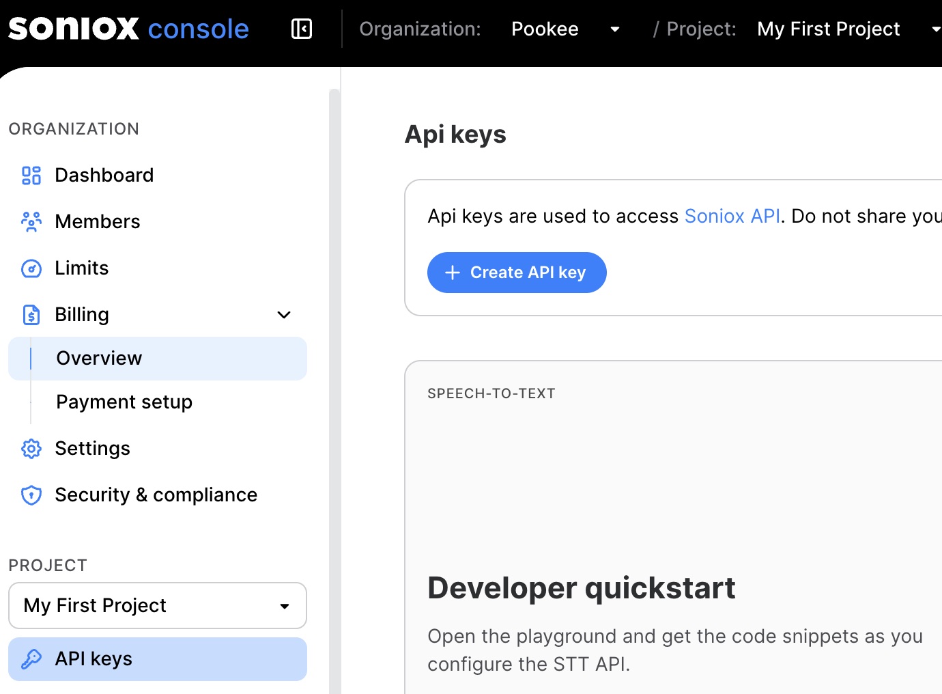
Task: Click the Members people icon
Action: pyautogui.click(x=31, y=222)
